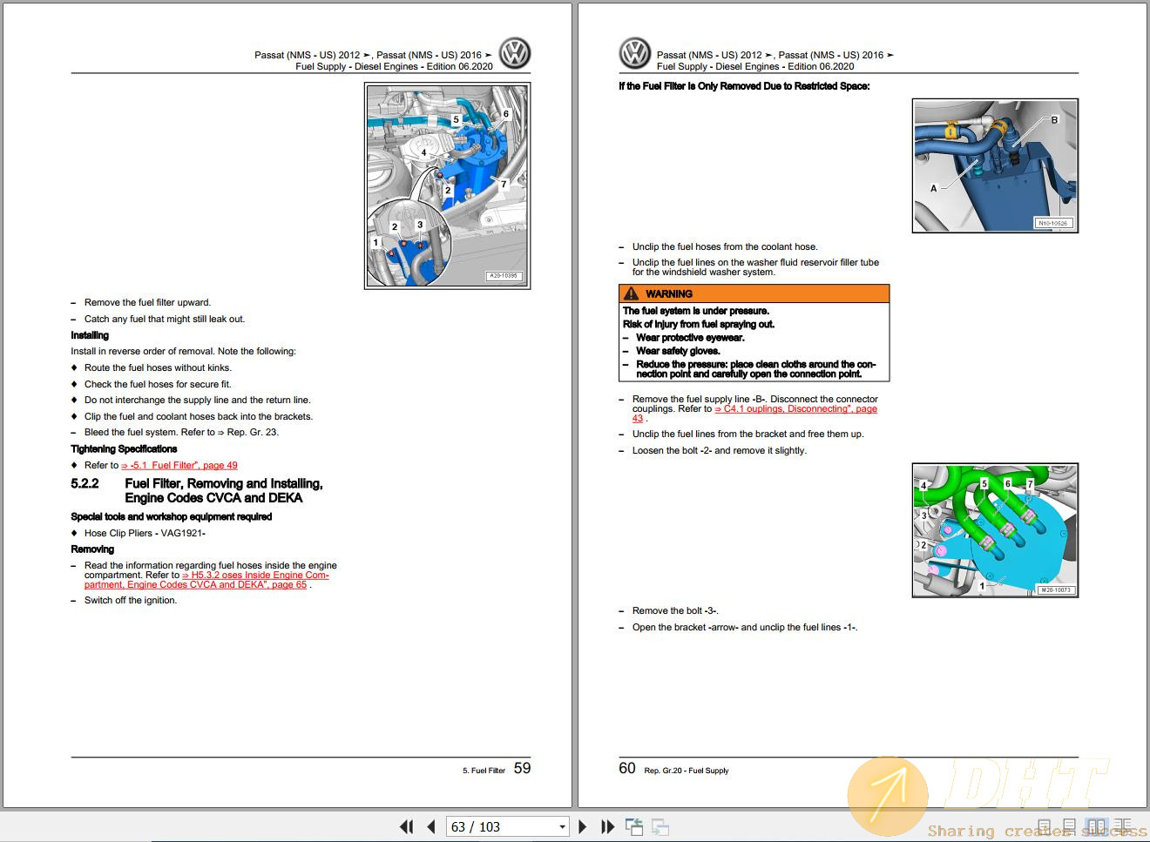Click 'Check the fuel hoses for secure fit.'
This screenshot has height=842, width=1150.
coord(158,384)
